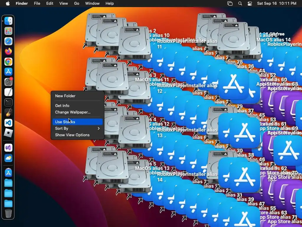
Task: Open the Window menu
Action: click(92, 4)
